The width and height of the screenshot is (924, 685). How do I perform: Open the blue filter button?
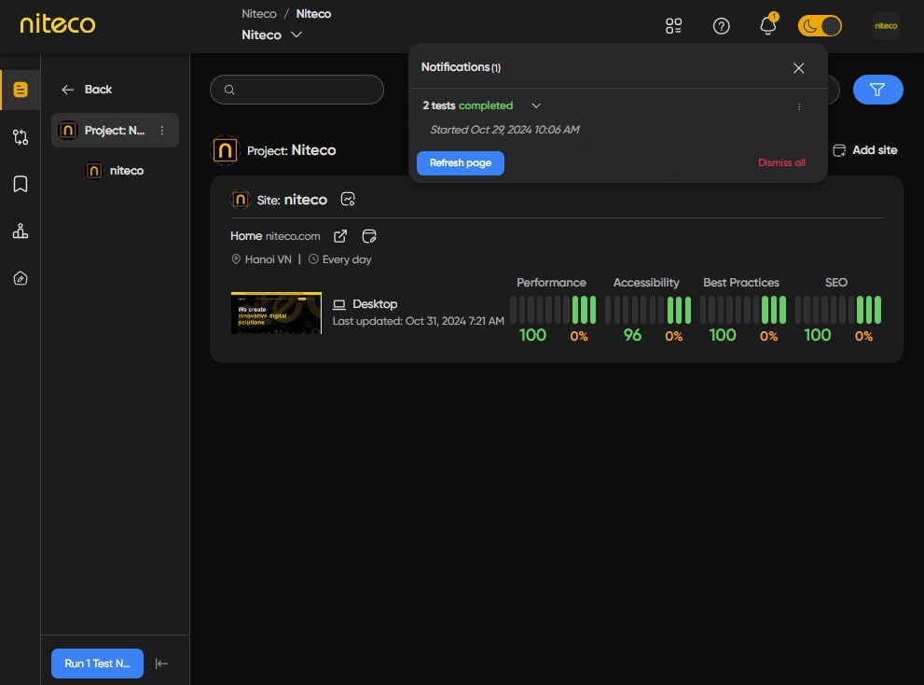pos(878,90)
